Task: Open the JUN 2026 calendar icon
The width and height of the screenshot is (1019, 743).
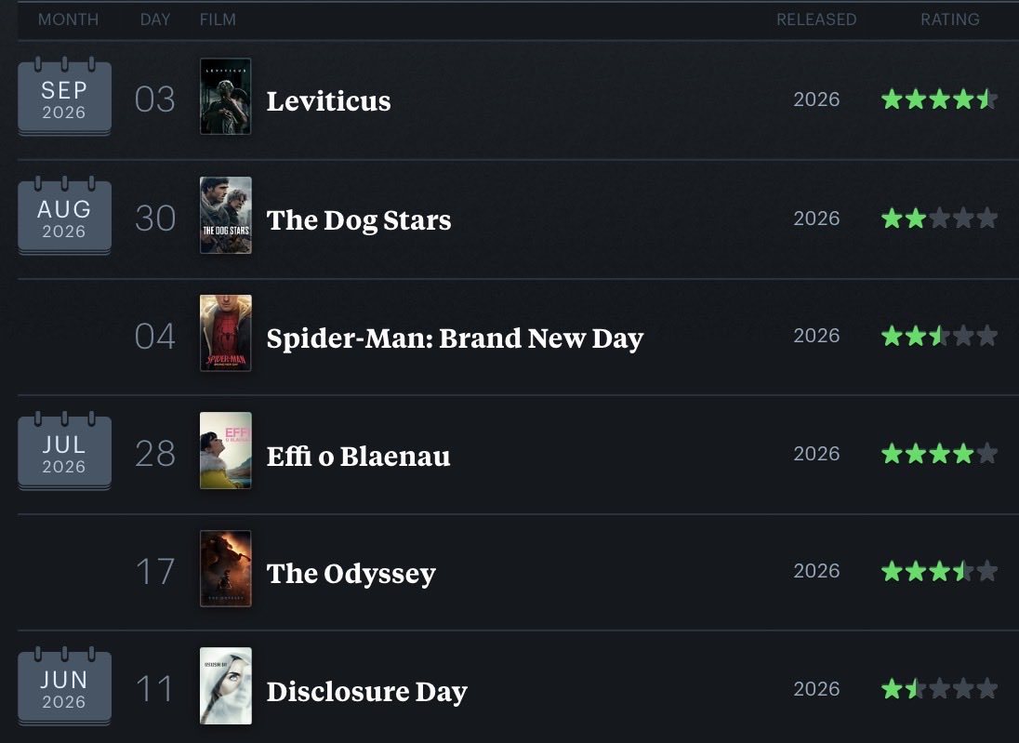Action: [x=64, y=685]
